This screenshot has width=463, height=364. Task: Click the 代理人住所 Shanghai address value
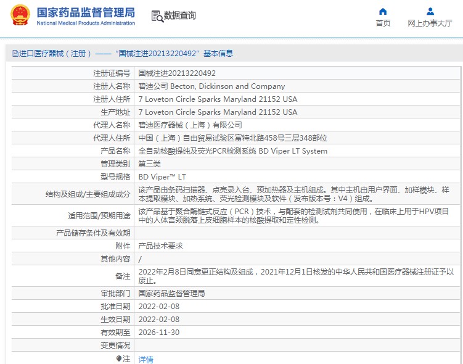click(x=232, y=138)
